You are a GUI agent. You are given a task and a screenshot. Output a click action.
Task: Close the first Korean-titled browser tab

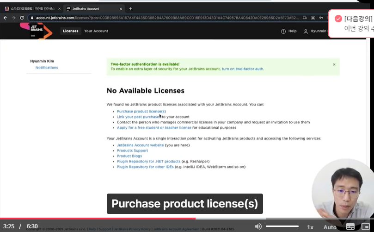[59, 9]
